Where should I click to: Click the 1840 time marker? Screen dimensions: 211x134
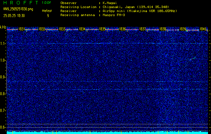click(x=203, y=29)
